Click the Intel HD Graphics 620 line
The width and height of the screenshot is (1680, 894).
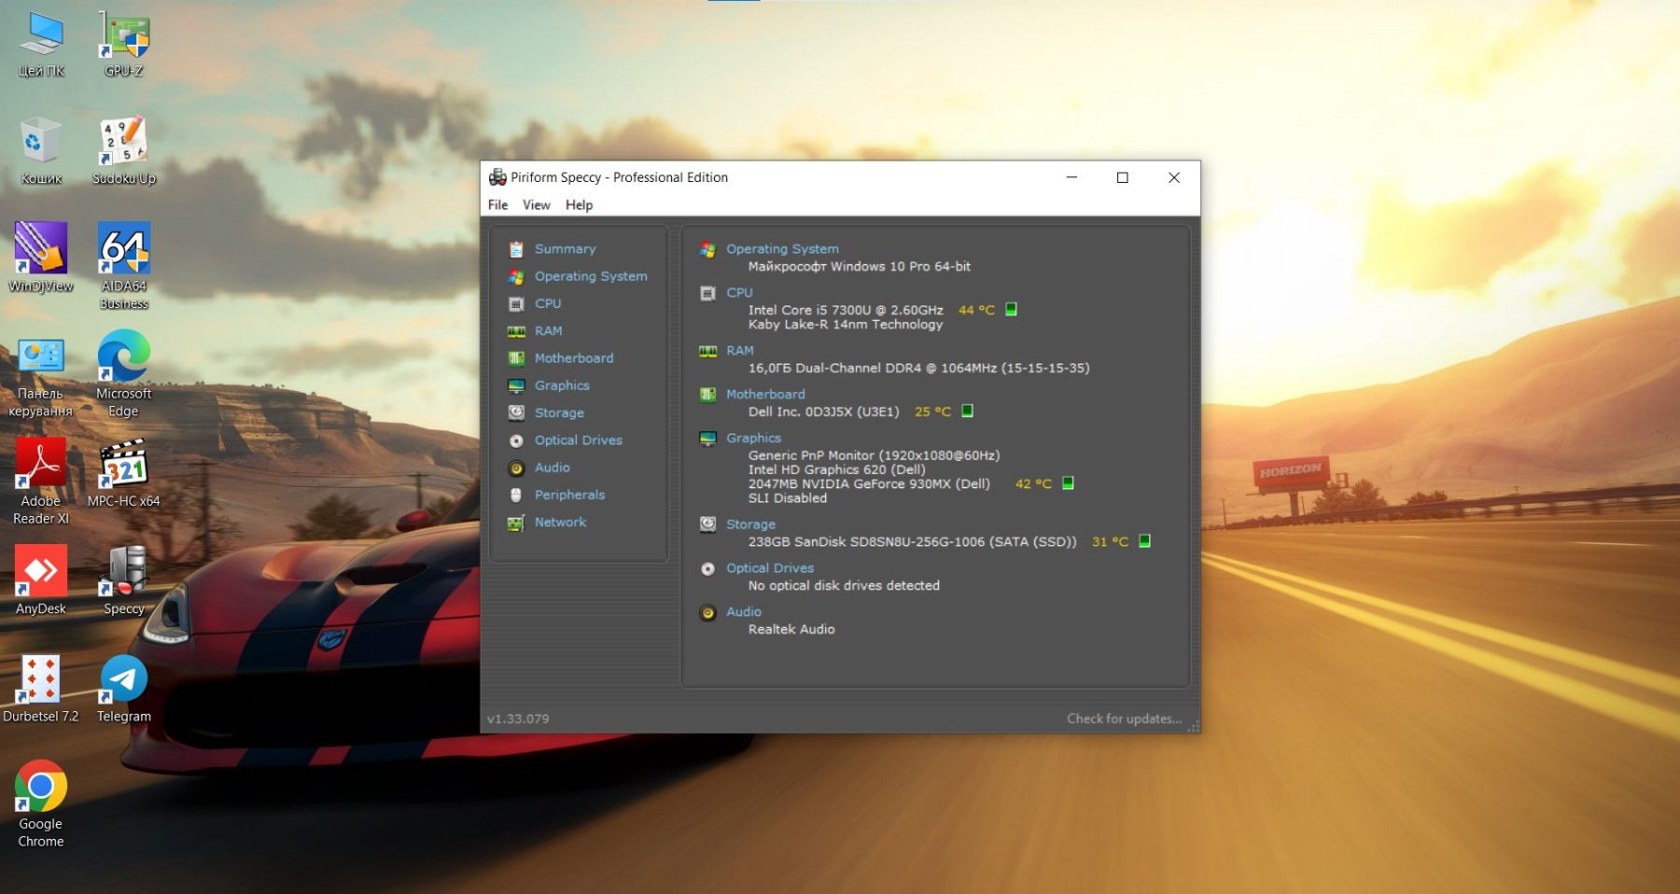point(836,469)
